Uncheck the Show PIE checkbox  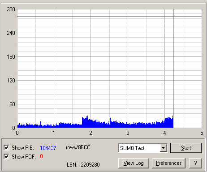(x=6, y=147)
